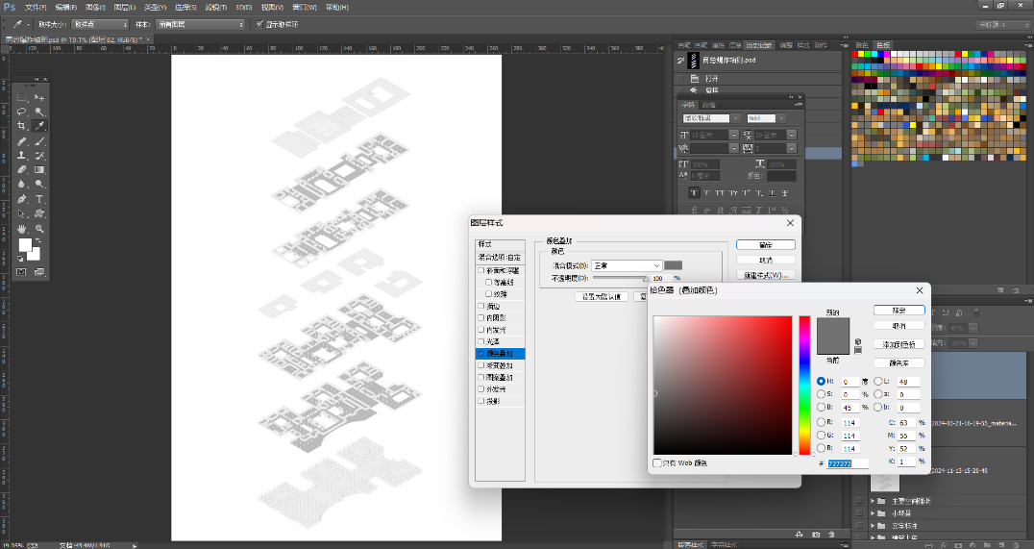Image resolution: width=1034 pixels, height=549 pixels.
Task: Open 样本 dropdown in options bar
Action: [201, 24]
